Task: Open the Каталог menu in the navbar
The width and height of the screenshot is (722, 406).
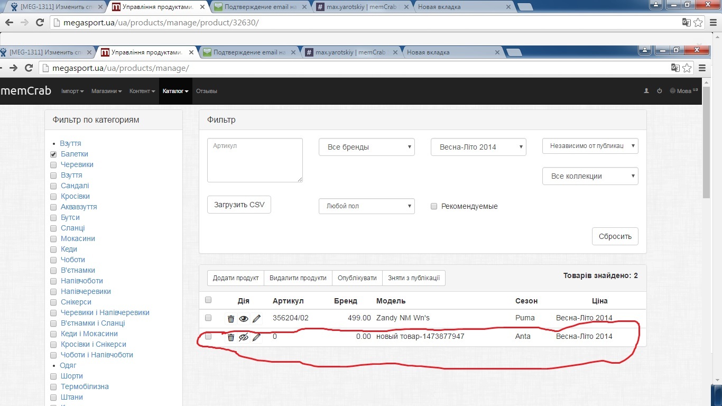Action: 175,91
